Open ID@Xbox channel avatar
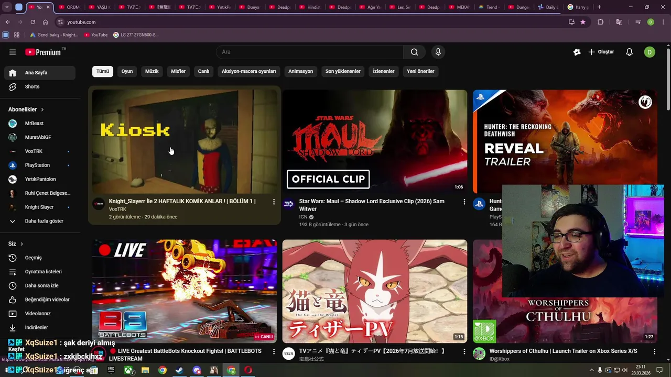The height and width of the screenshot is (377, 671). 479,354
